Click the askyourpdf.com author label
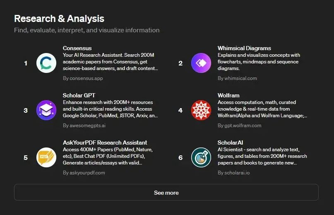334x215 pixels. [x=84, y=172]
